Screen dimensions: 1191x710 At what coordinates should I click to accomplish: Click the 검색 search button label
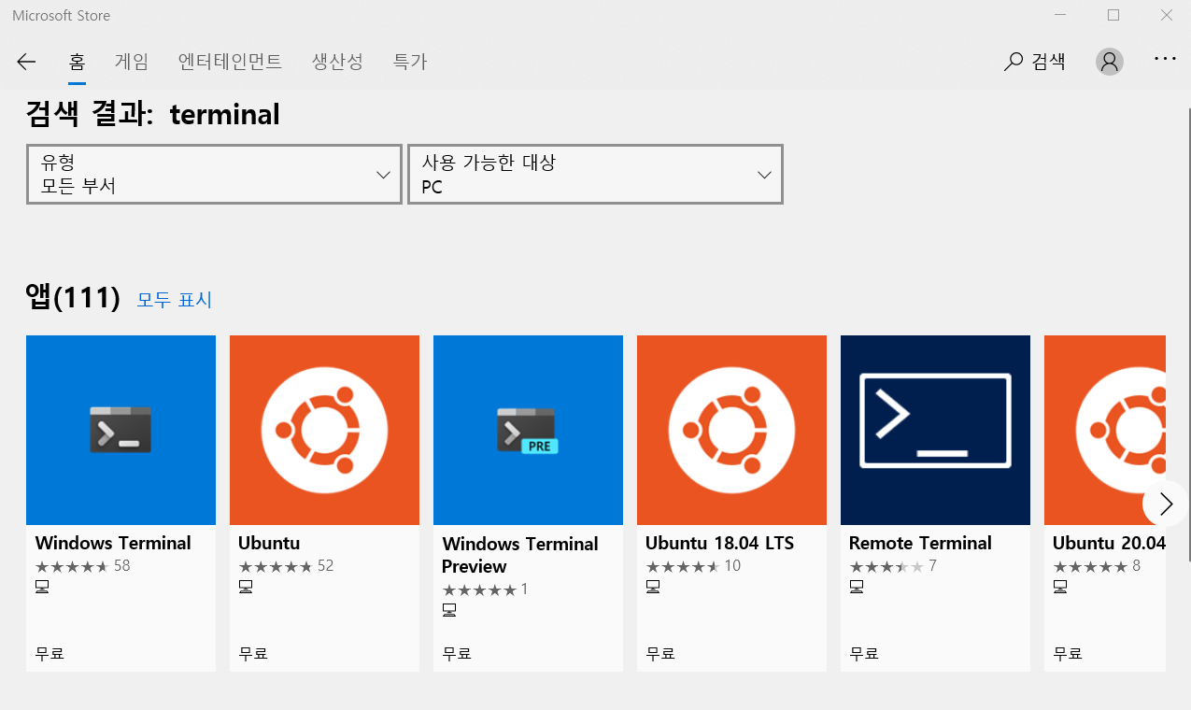coord(1048,63)
